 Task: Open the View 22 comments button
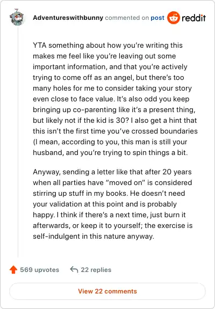pyautogui.click(x=107, y=291)
